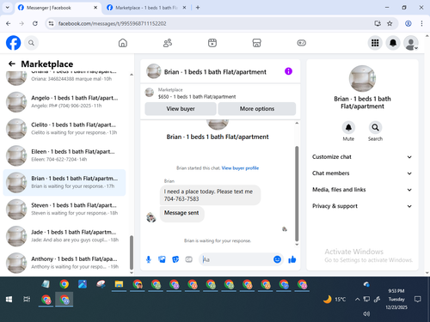
Task: Go to the Home feed icon
Action: tap(123, 43)
